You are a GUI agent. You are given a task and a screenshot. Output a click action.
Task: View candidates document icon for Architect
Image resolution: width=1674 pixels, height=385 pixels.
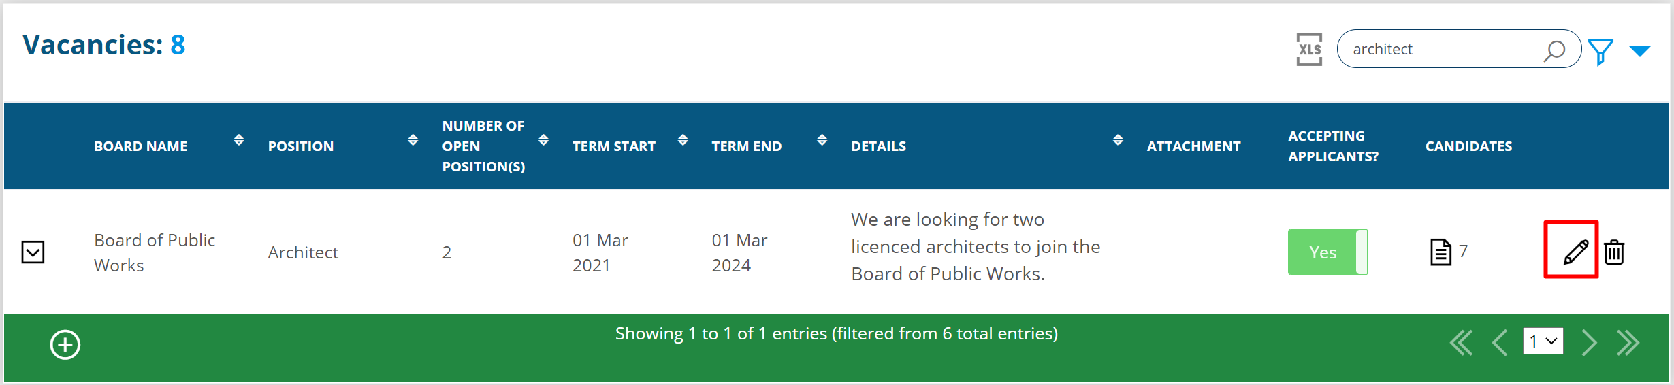click(1440, 252)
